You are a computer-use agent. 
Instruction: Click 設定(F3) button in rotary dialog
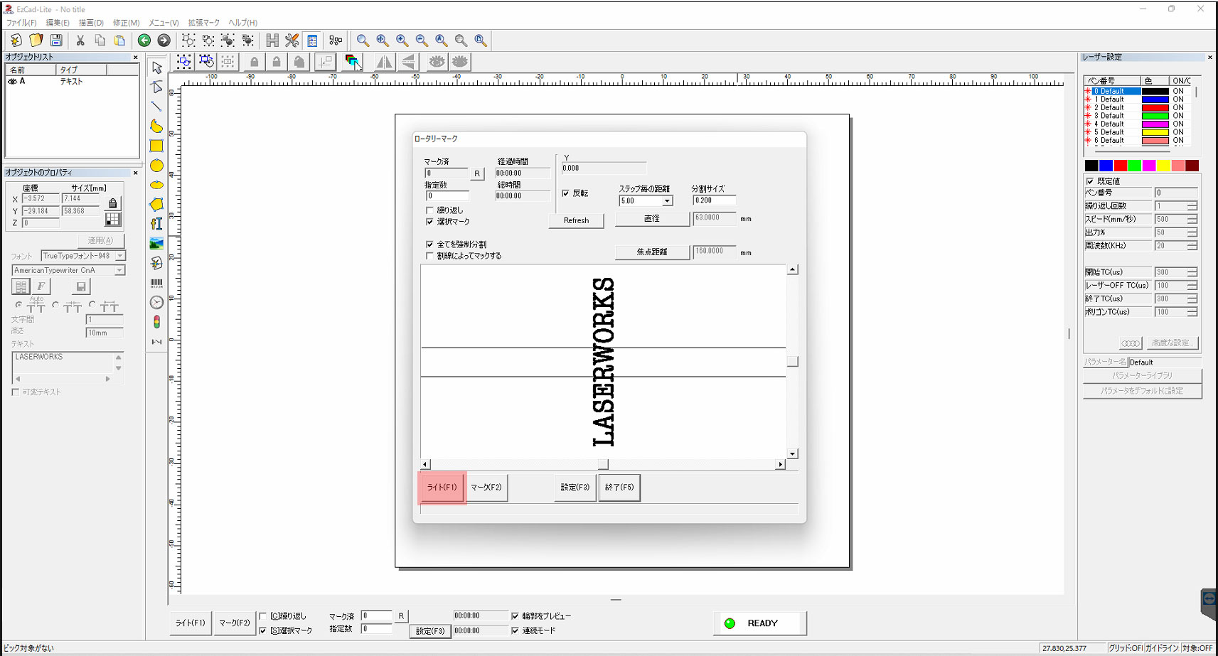click(x=575, y=488)
